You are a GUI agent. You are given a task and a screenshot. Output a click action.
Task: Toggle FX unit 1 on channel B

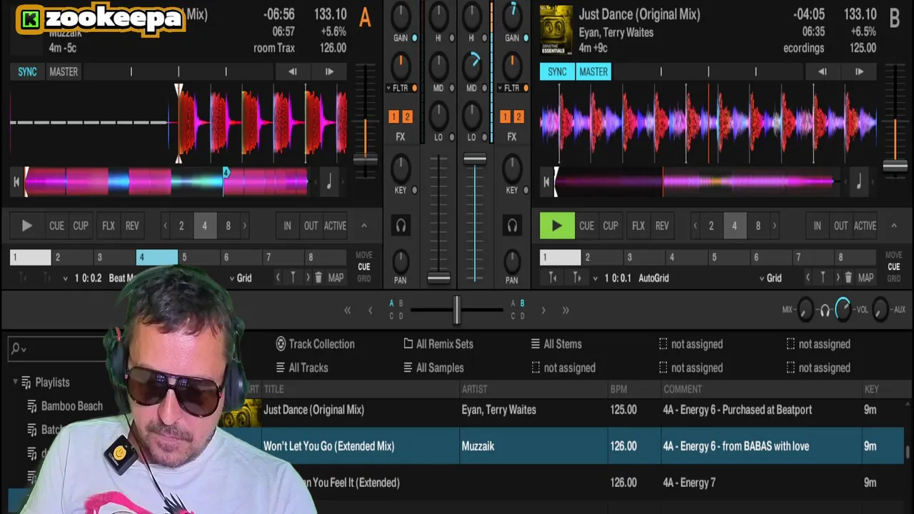pyautogui.click(x=505, y=116)
